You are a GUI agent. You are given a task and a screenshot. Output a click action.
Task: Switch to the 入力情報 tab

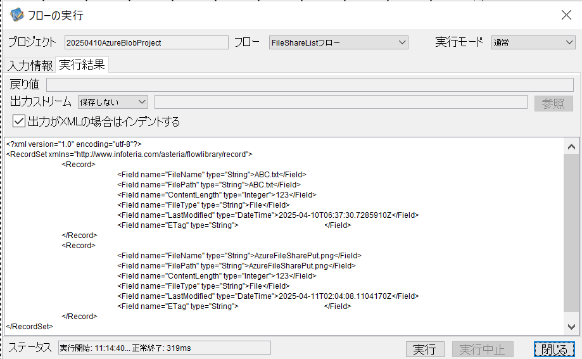click(30, 65)
